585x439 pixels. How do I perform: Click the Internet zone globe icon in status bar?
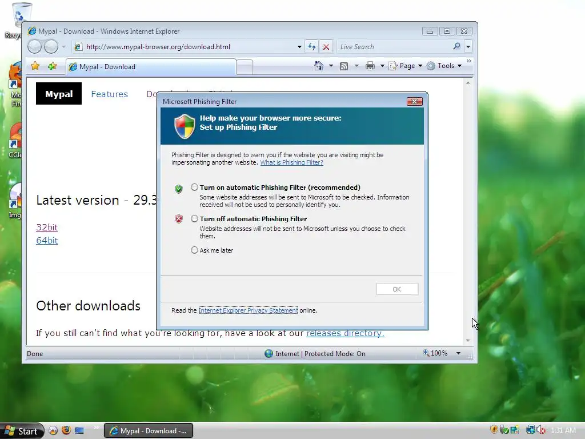269,353
